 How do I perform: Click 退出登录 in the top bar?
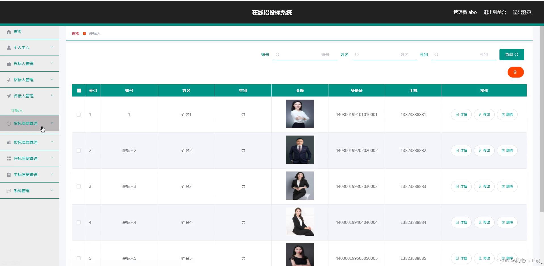(x=522, y=12)
